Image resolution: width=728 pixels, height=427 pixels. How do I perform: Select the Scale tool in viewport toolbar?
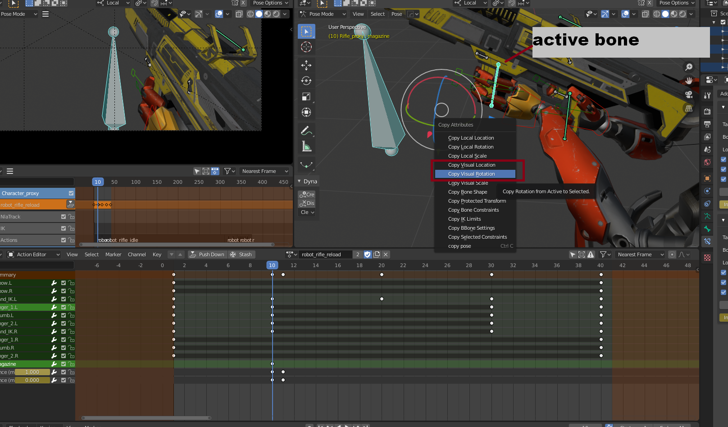tap(306, 97)
